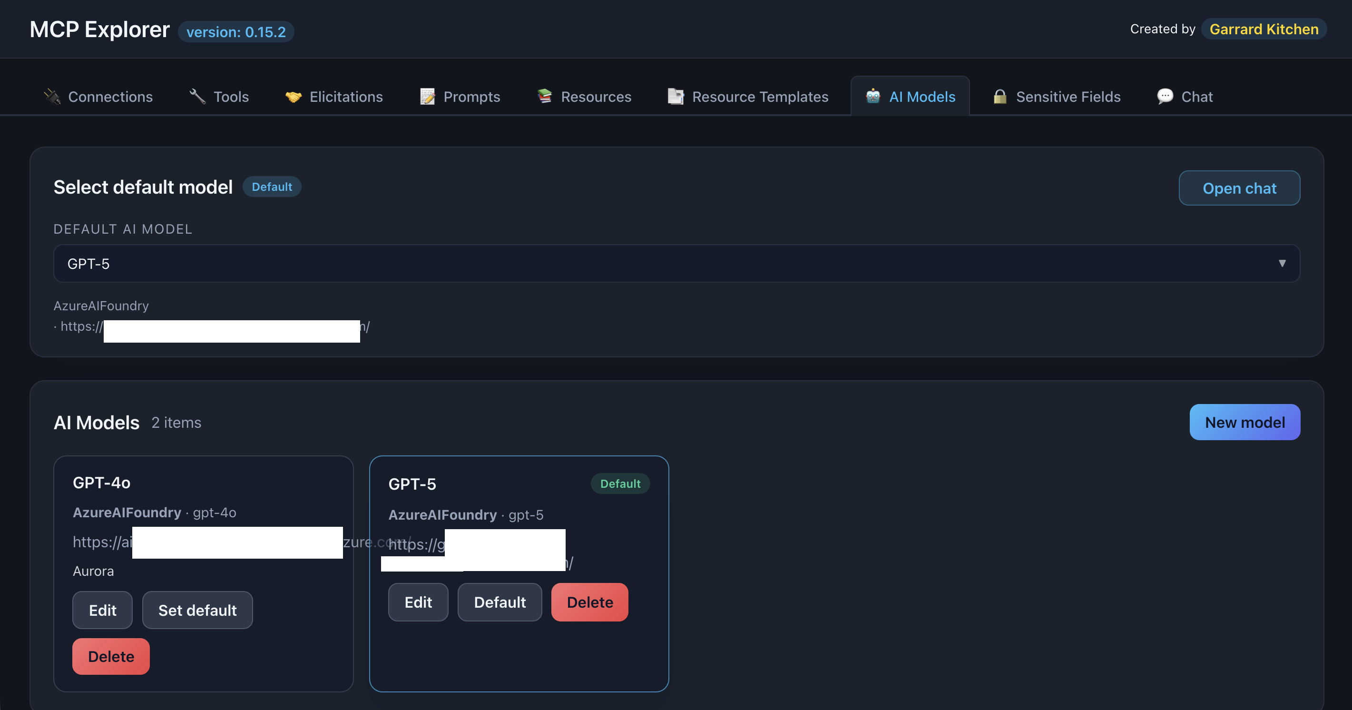Delete the GPT-5 model
The width and height of the screenshot is (1352, 710).
click(589, 602)
